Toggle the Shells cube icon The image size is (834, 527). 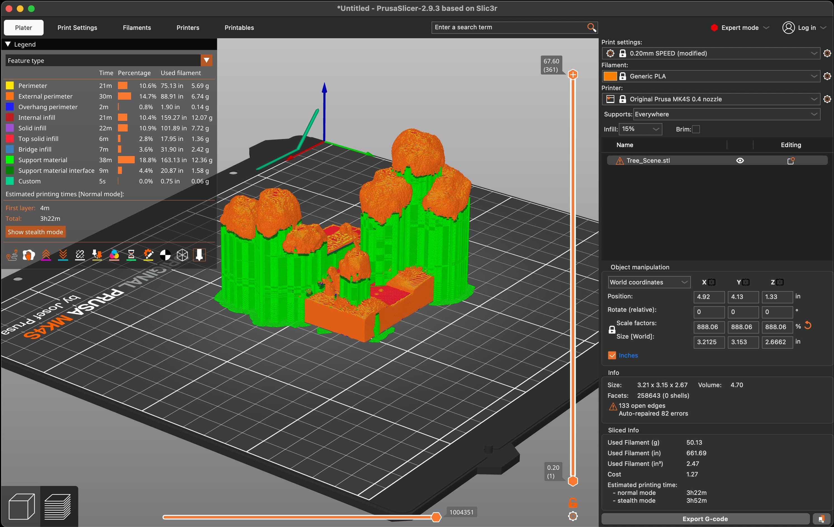pos(182,255)
